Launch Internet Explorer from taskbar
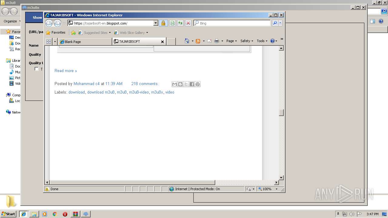Screen dimensions: 388x218 click(x=24, y=214)
